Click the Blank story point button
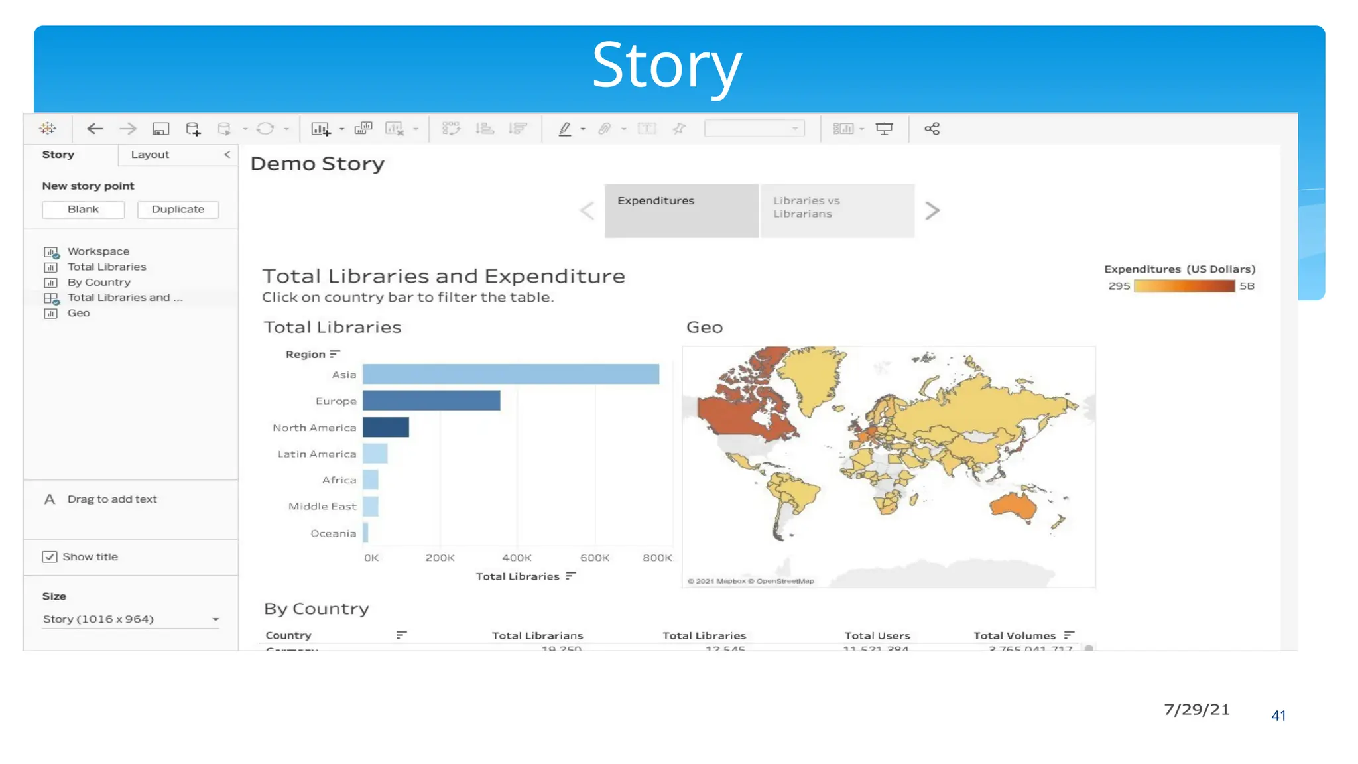 [83, 210]
